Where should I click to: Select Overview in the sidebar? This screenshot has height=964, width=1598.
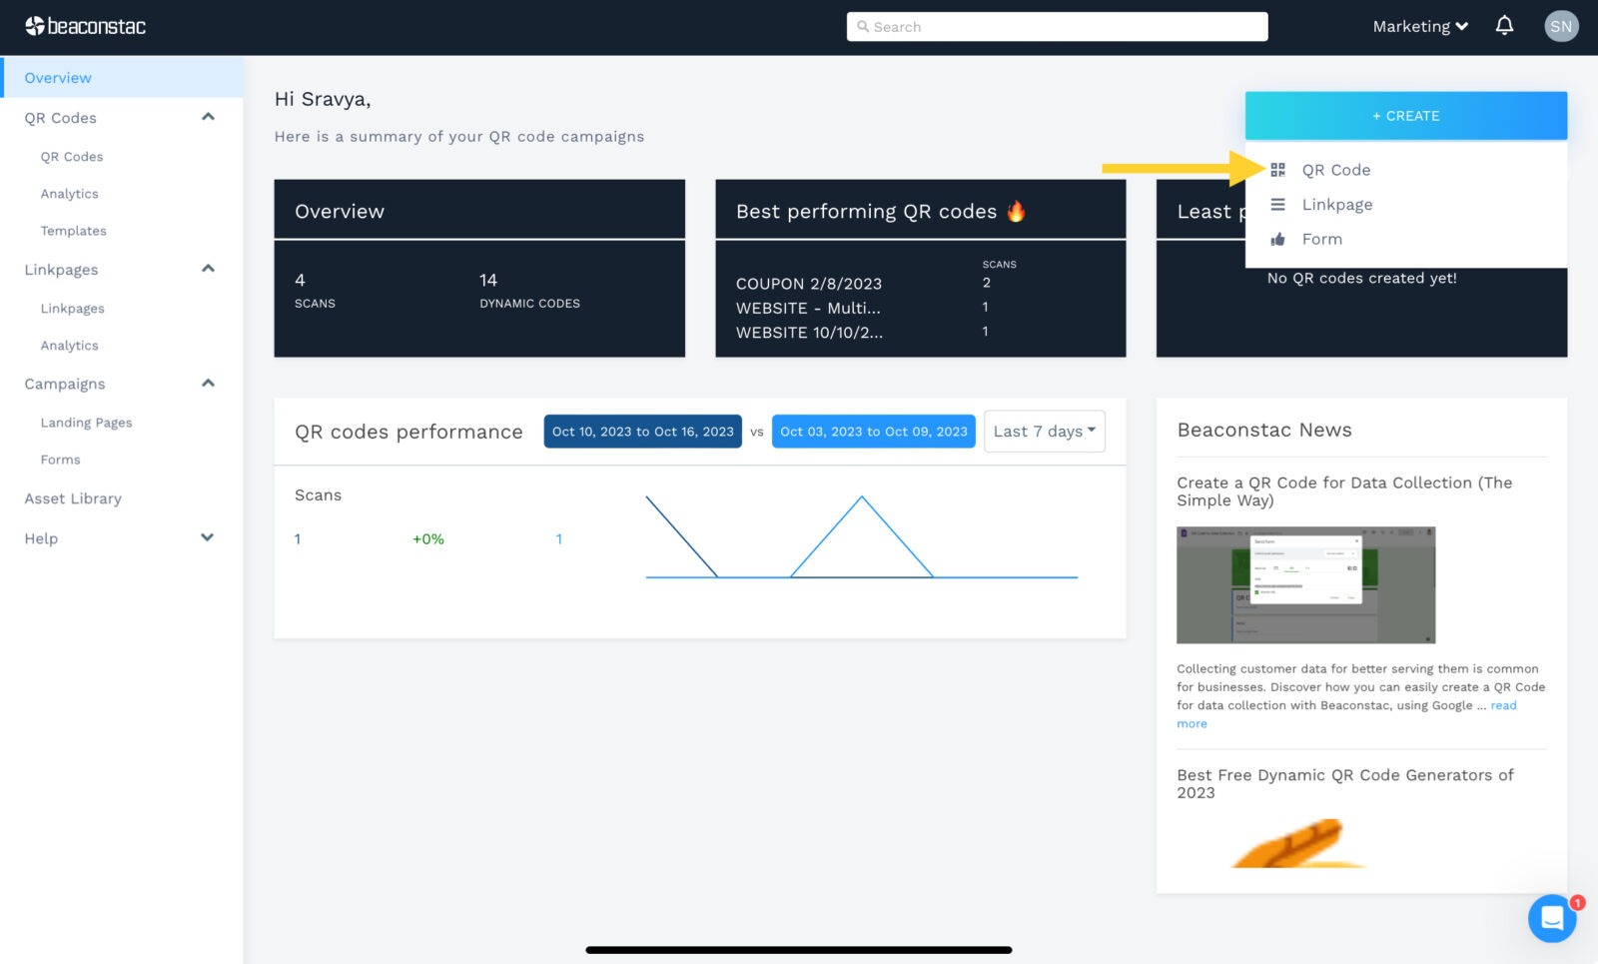click(58, 78)
